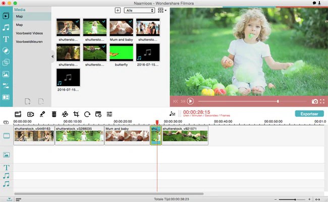328x202 pixels.
Task: Click the add media to timeline toolbar icon
Action: tap(18, 114)
